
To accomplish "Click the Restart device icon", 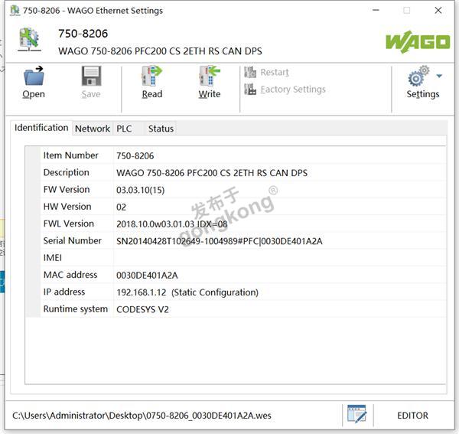I will 250,72.
